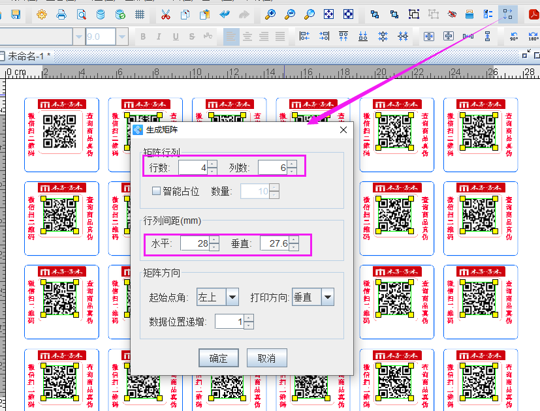This screenshot has width=540, height=411.
Task: Click the grid display toolbar icon
Action: coord(140,13)
